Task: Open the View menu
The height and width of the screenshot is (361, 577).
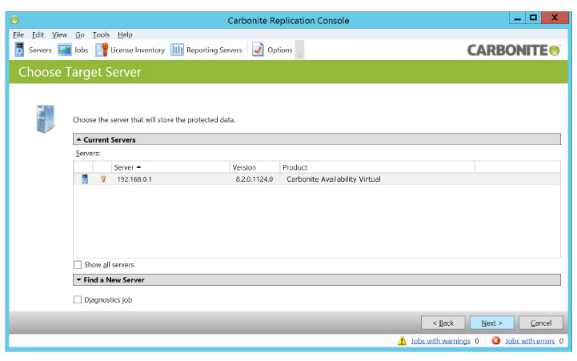Action: pyautogui.click(x=59, y=35)
